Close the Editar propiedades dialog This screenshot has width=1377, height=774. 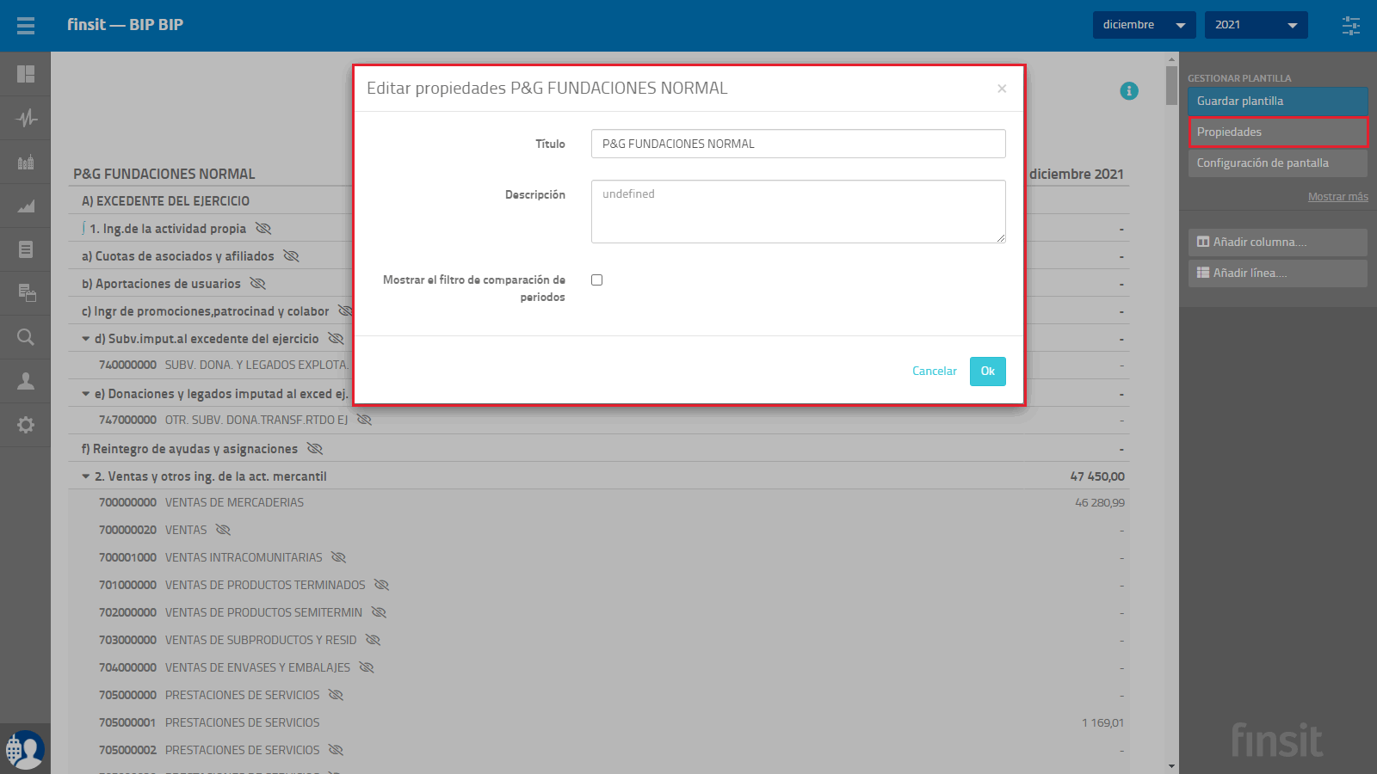(x=1002, y=89)
